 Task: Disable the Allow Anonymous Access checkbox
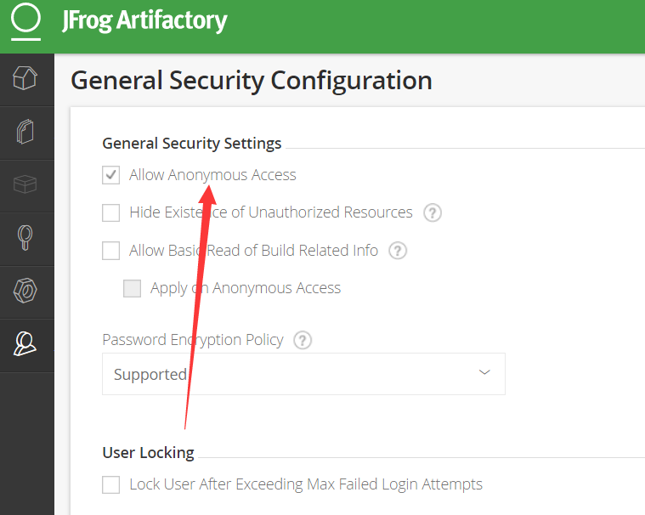pos(110,175)
